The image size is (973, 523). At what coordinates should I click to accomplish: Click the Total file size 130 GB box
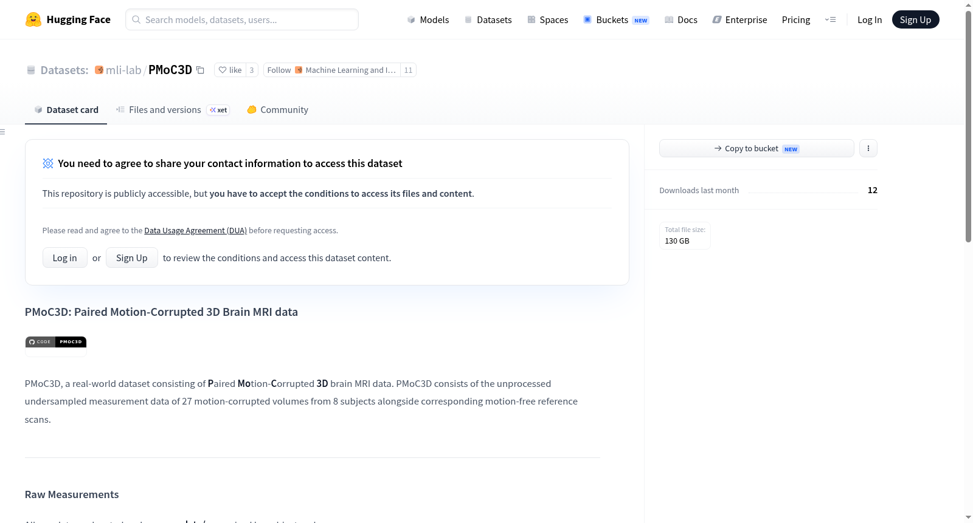pyautogui.click(x=685, y=236)
